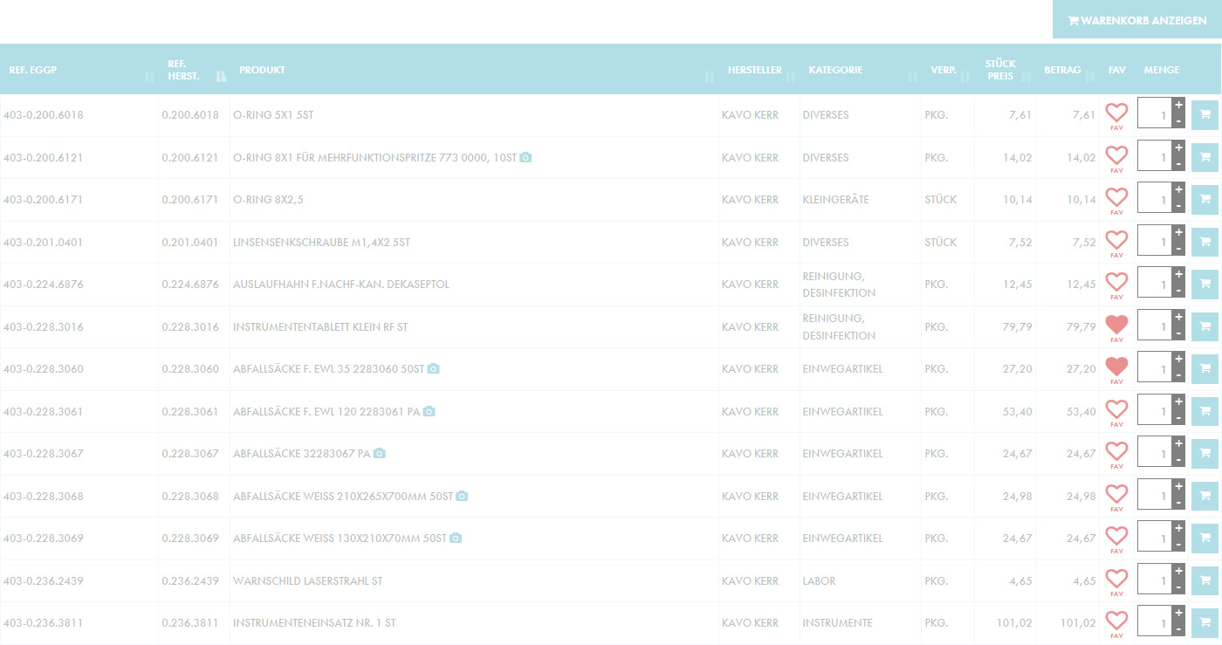Favorite the LINSENSENKSCHRAUBE item
Image resolution: width=1222 pixels, height=645 pixels.
click(x=1116, y=244)
